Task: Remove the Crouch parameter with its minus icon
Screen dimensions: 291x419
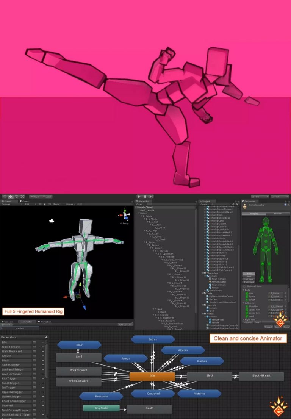Action: pos(43,356)
